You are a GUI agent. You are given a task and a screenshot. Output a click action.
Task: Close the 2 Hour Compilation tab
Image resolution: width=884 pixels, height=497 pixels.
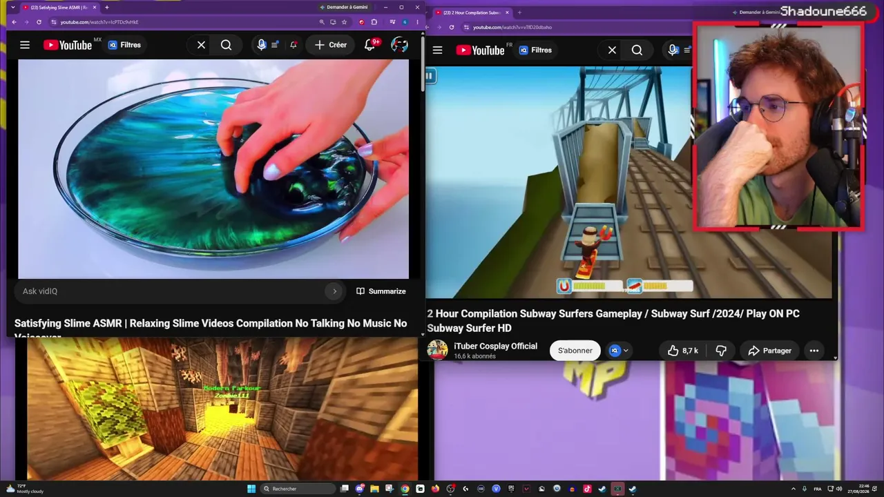(507, 12)
